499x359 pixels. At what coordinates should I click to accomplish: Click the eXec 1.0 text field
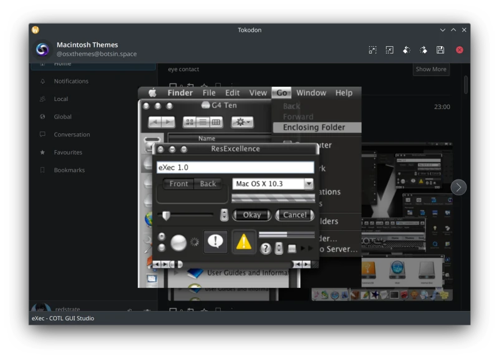[235, 167]
